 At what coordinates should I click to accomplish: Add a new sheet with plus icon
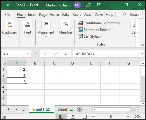[79, 109]
